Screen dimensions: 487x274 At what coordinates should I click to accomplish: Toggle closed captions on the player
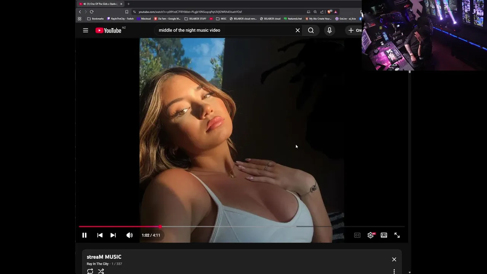(x=357, y=235)
